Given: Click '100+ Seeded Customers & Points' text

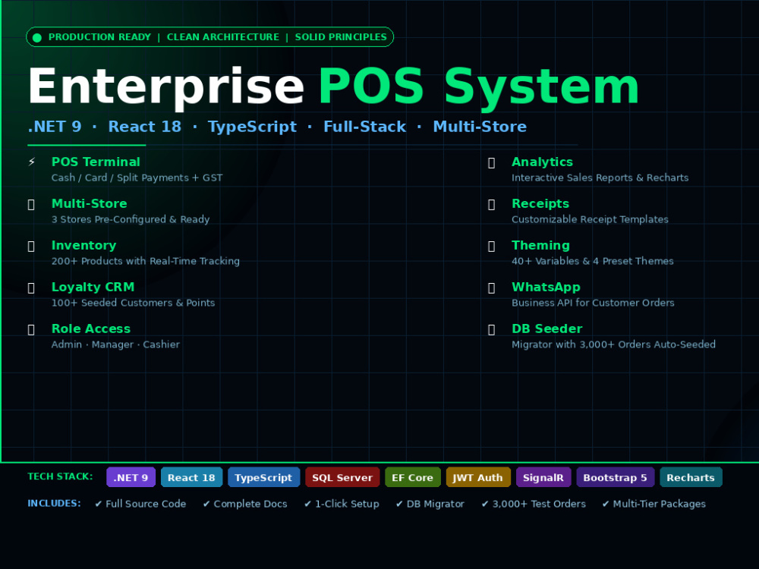Looking at the screenshot, I should point(133,303).
